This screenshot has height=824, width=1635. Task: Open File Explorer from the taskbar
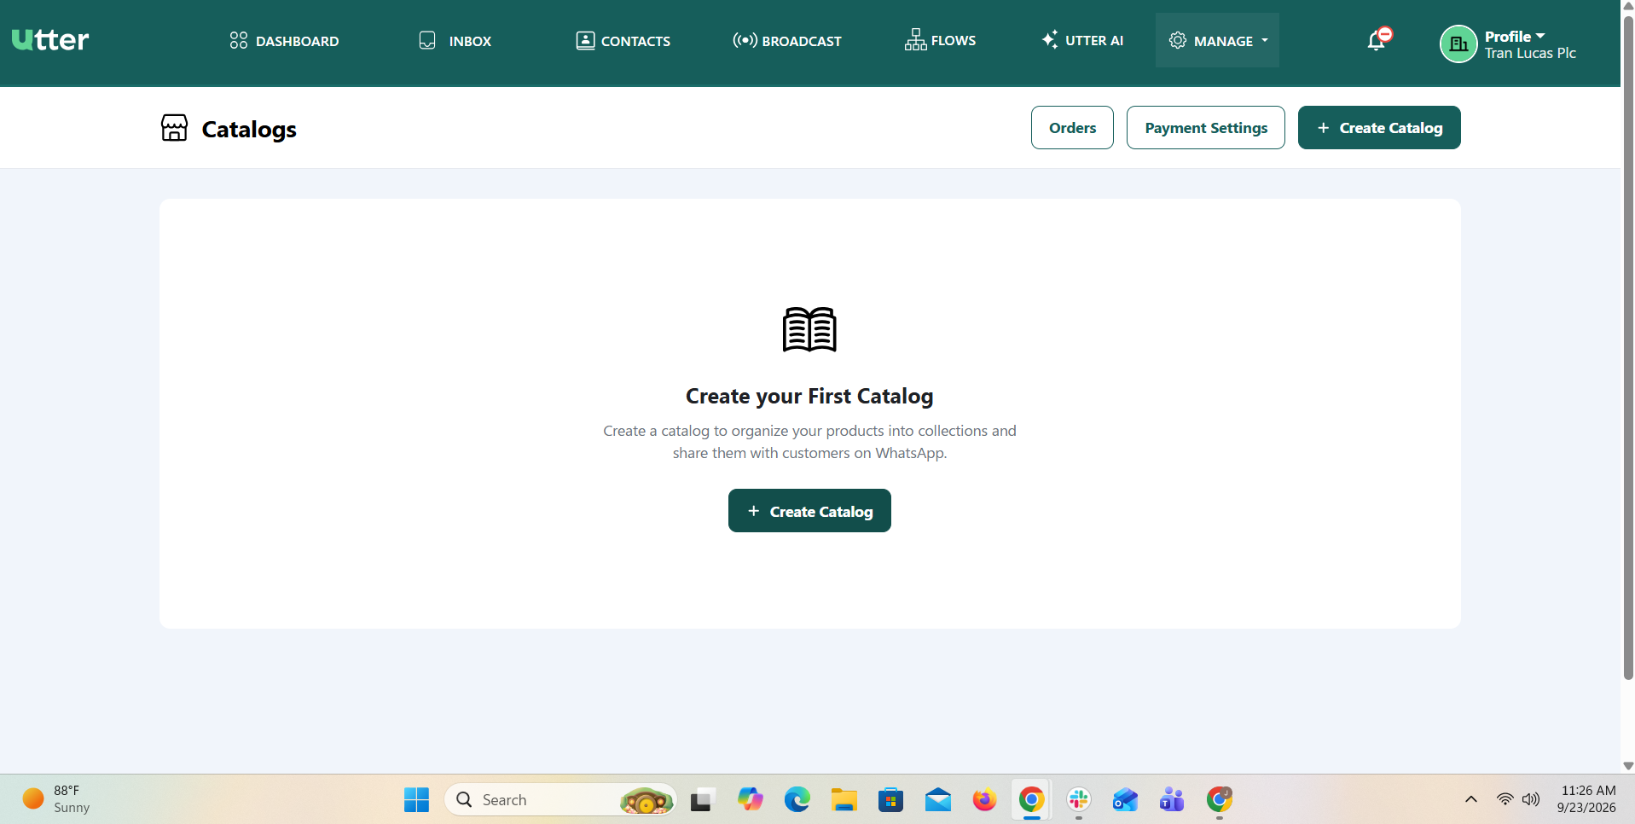click(x=844, y=800)
